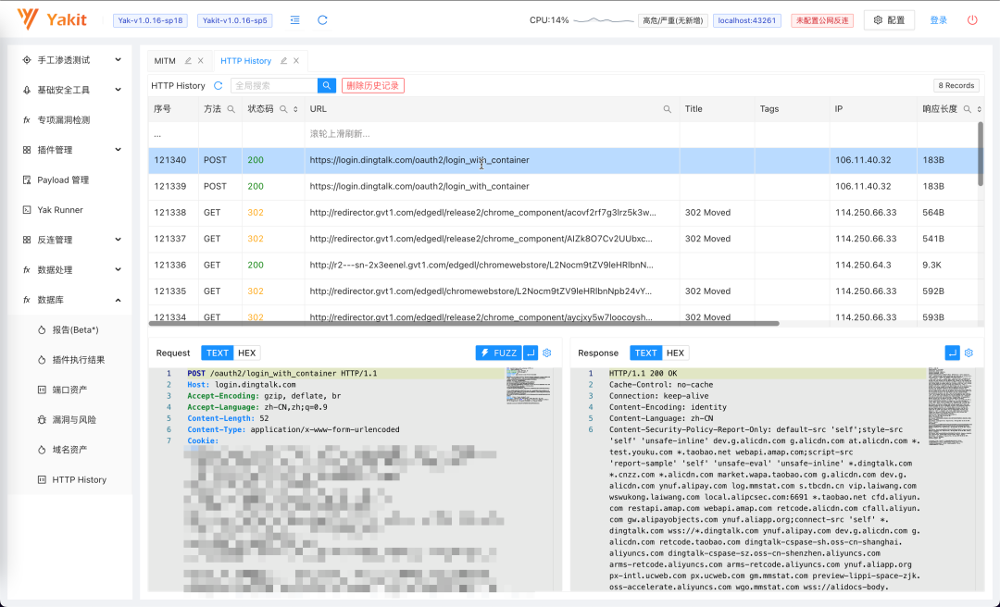
Task: Filter the 方法 column with search icon
Action: 231,109
